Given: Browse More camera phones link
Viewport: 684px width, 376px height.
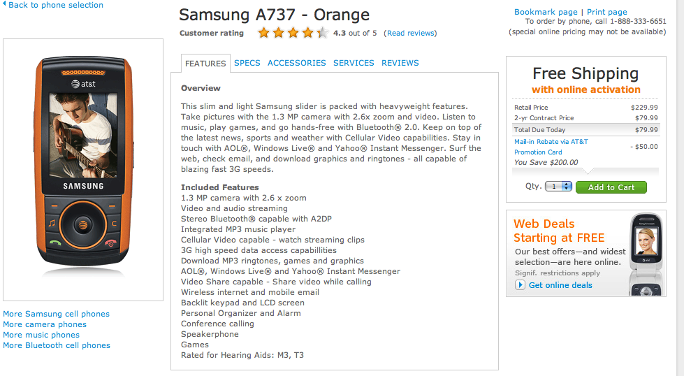Looking at the screenshot, I should (x=45, y=325).
